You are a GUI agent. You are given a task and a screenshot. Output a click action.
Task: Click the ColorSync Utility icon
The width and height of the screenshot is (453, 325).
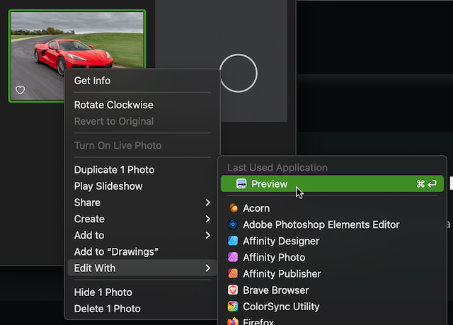(233, 306)
